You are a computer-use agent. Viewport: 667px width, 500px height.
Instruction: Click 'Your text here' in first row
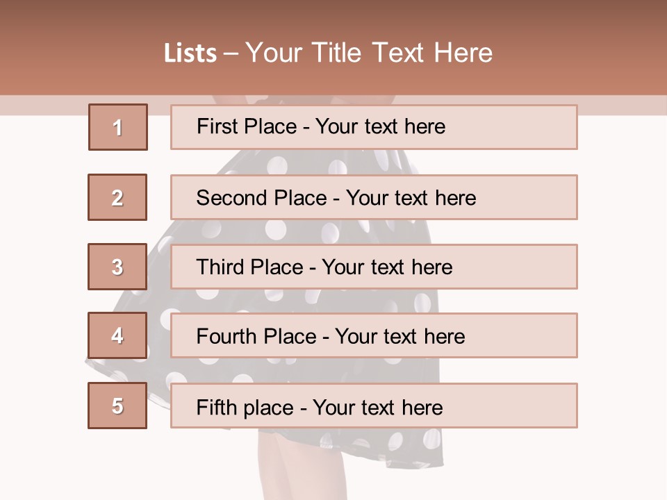[380, 126]
